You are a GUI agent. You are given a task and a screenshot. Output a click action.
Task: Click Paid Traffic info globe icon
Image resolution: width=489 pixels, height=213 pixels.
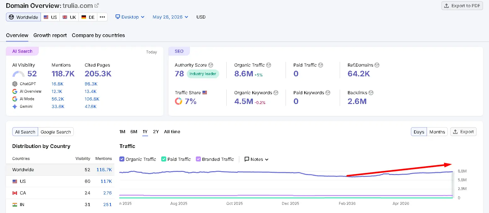click(x=321, y=65)
